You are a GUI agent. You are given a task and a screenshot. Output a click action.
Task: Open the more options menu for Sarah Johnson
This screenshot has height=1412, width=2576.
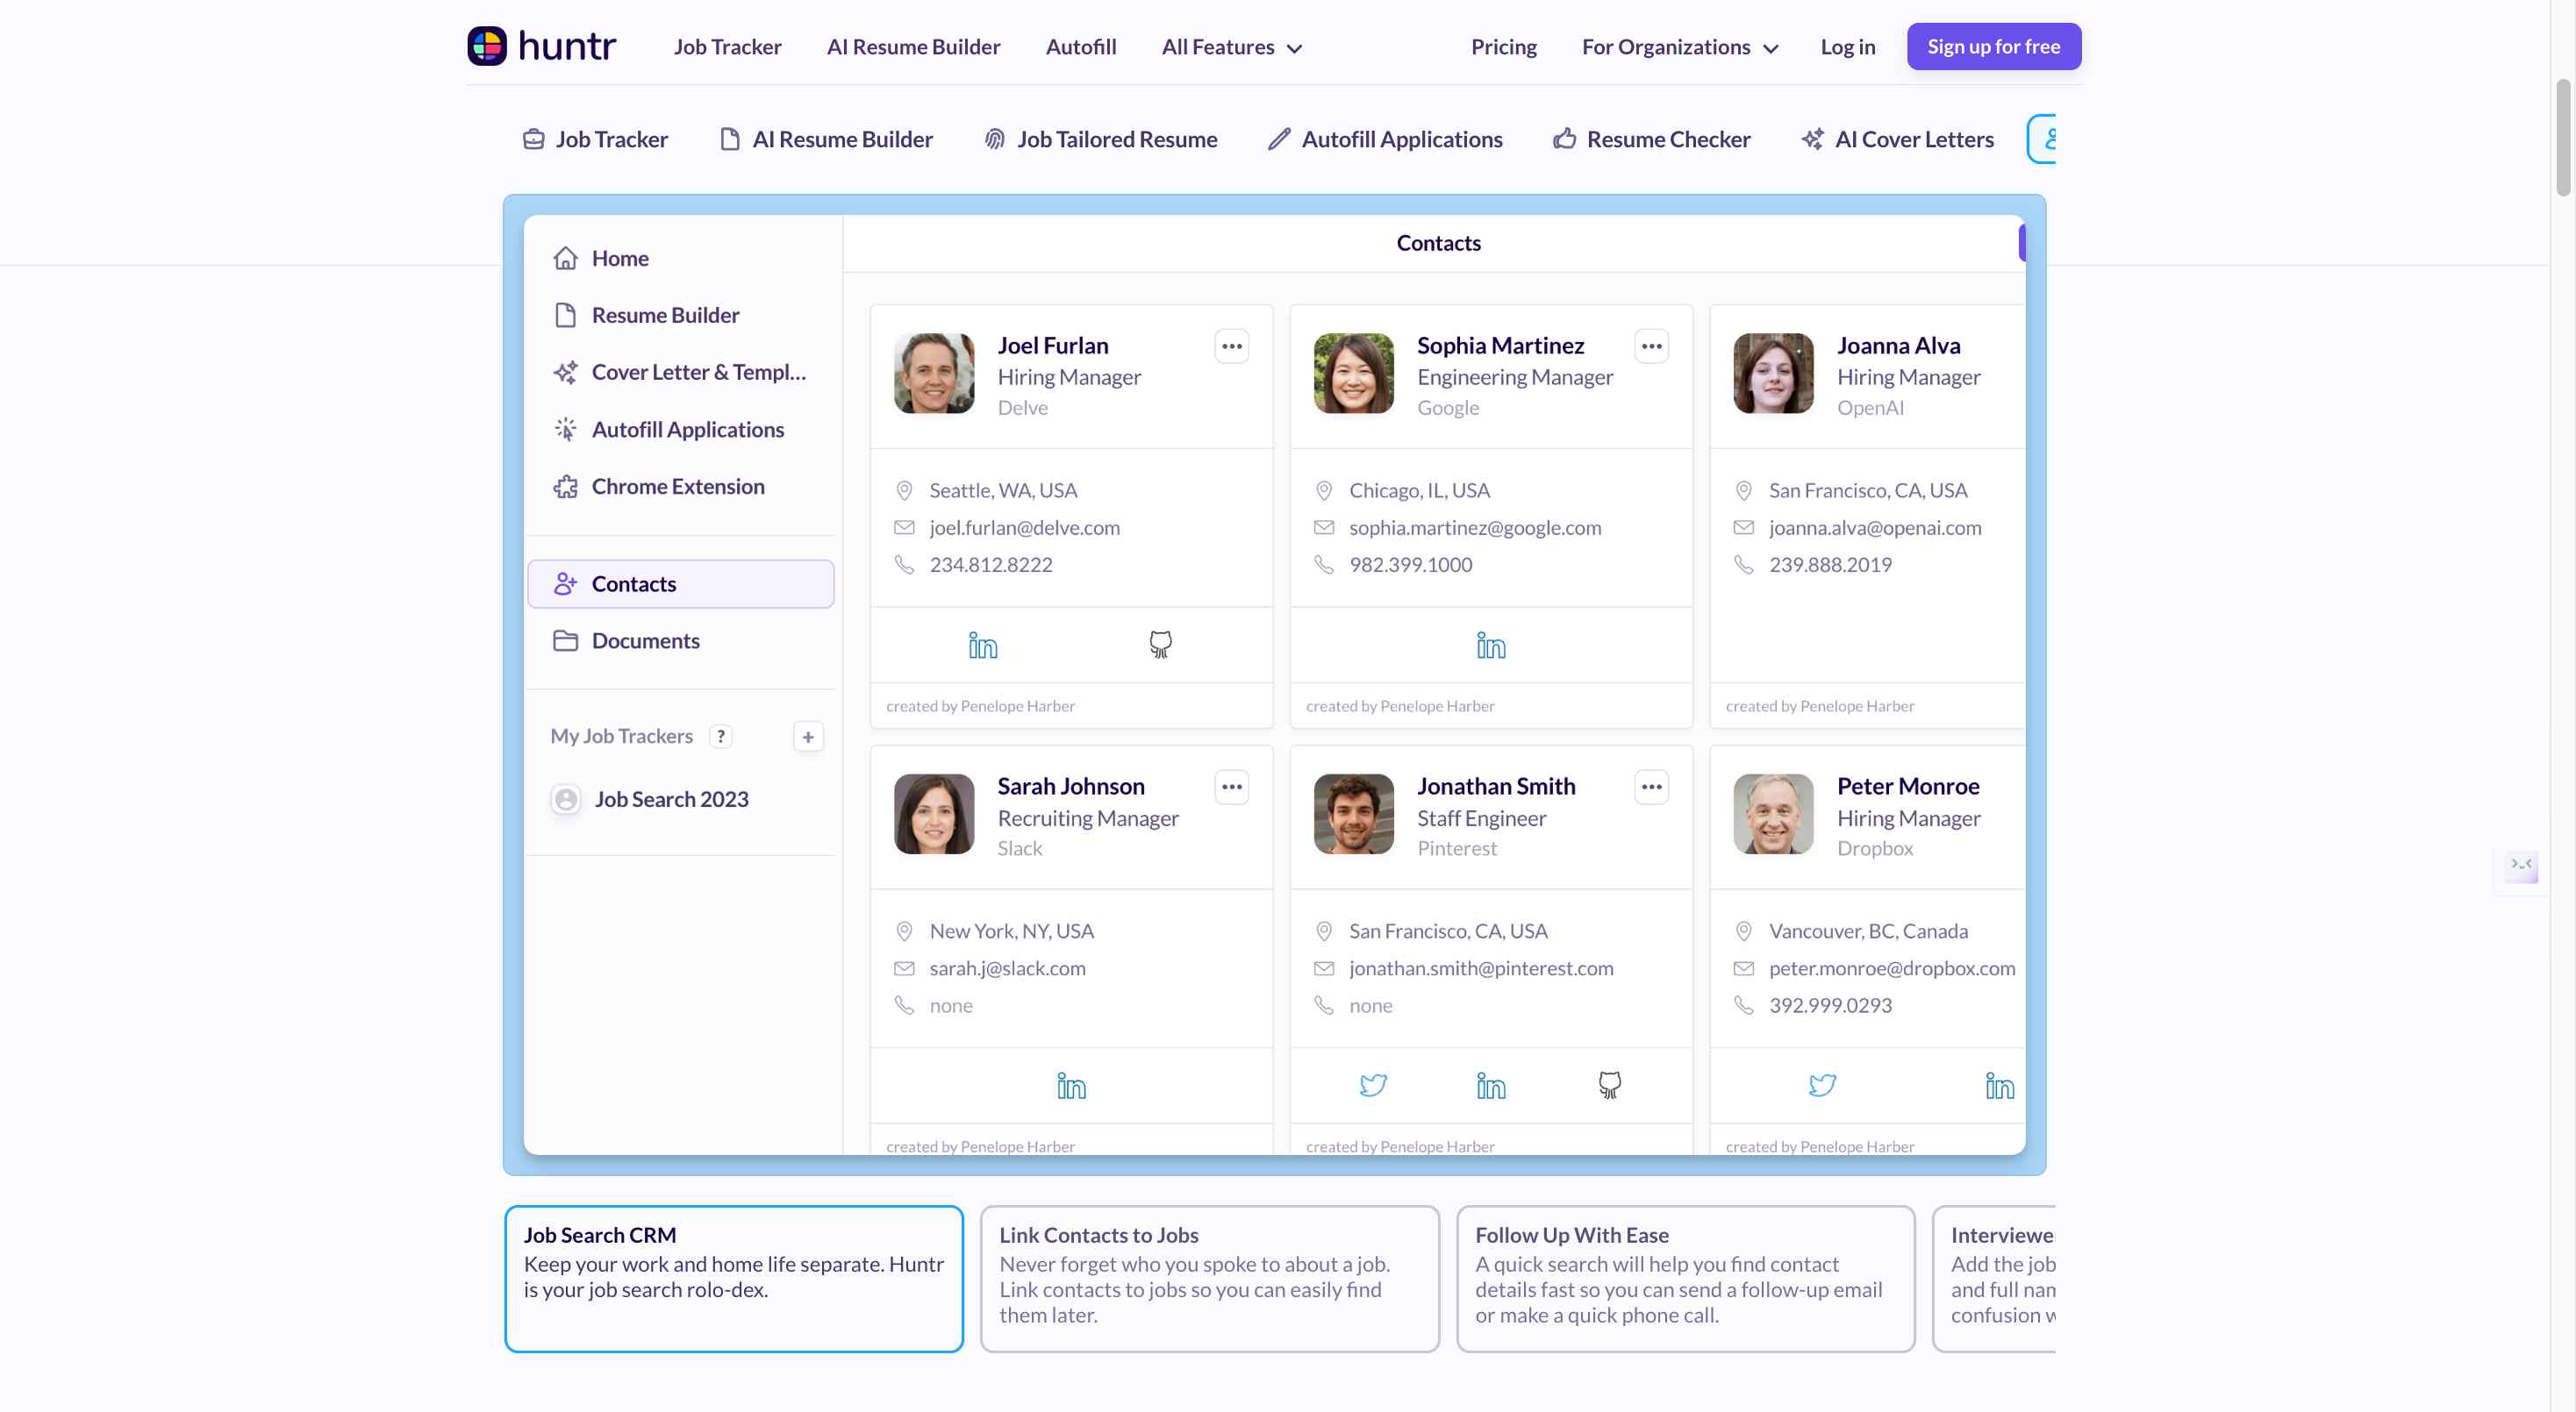[x=1232, y=788]
